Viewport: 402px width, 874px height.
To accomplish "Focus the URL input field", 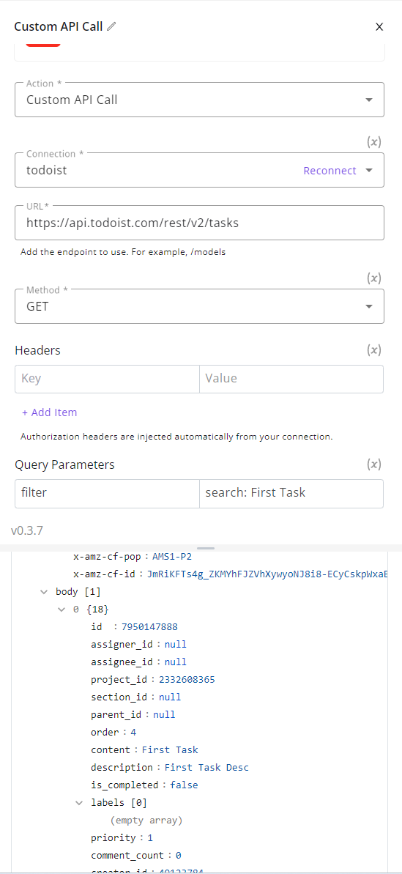I will pos(199,223).
